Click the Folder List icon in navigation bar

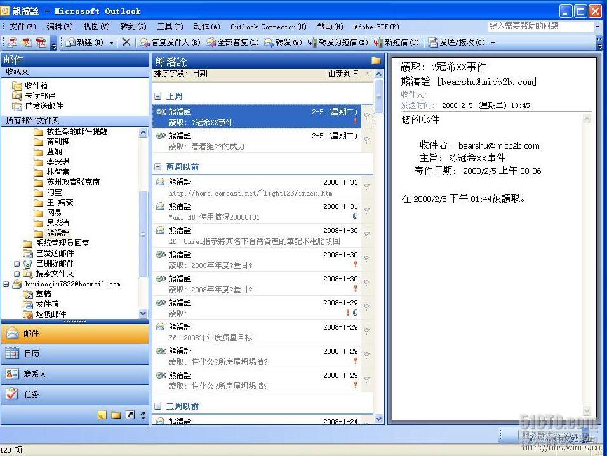tap(116, 415)
